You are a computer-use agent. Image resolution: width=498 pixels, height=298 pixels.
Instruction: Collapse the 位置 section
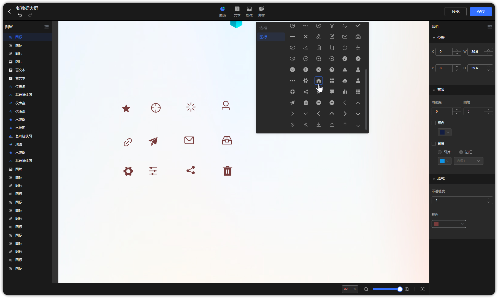click(x=434, y=38)
